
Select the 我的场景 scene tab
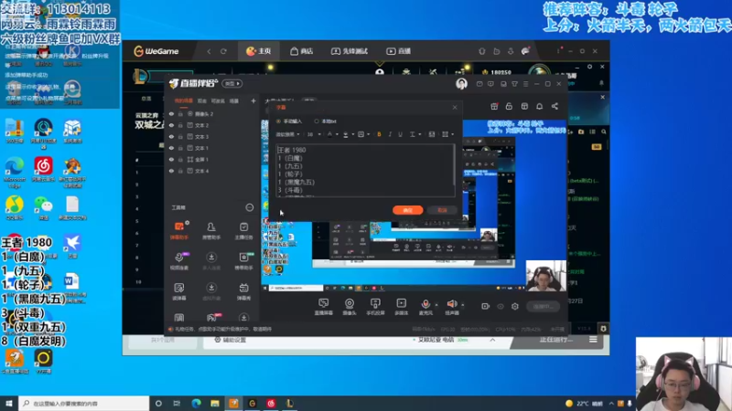184,100
